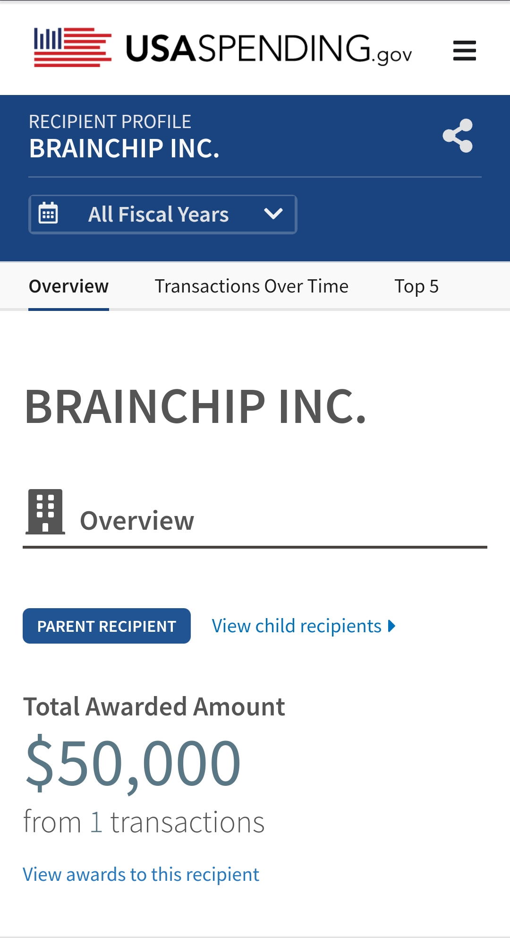Click the $50,000 total awarded amount
The width and height of the screenshot is (510, 938).
[x=133, y=764]
